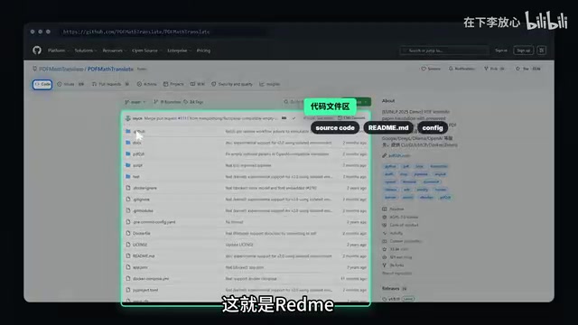
Task: Open the forks count link in About
Action: click(x=394, y=265)
